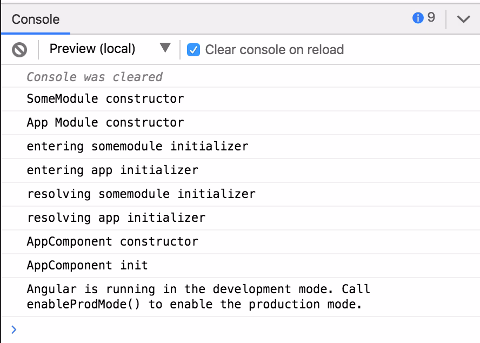
Task: Select the "resolving app initializer" log line
Action: [116, 218]
